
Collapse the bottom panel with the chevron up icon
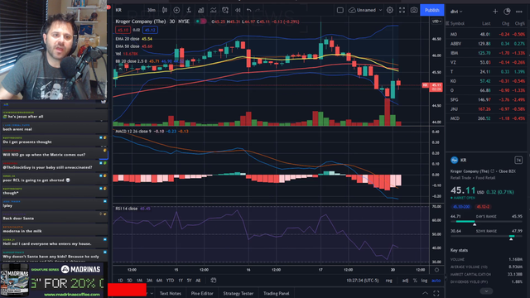tap(425, 293)
